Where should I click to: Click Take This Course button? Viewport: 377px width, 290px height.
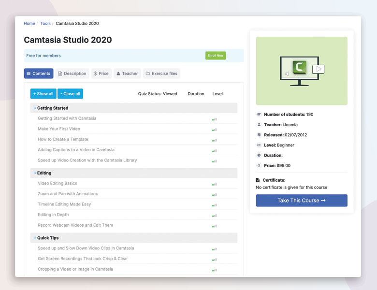(x=302, y=200)
